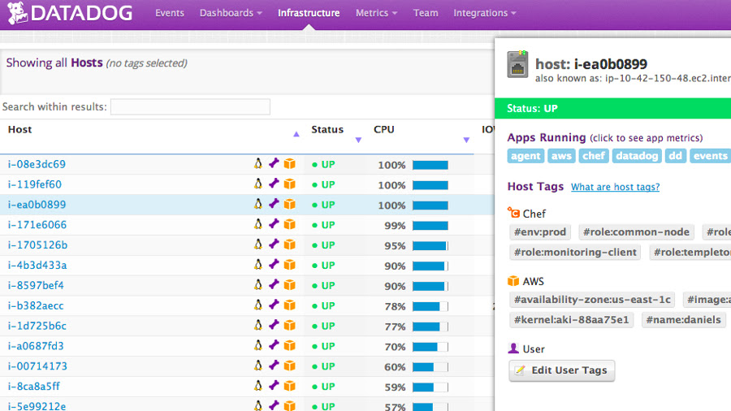Click the #availability-zone:us-east-1c tag

(x=592, y=300)
